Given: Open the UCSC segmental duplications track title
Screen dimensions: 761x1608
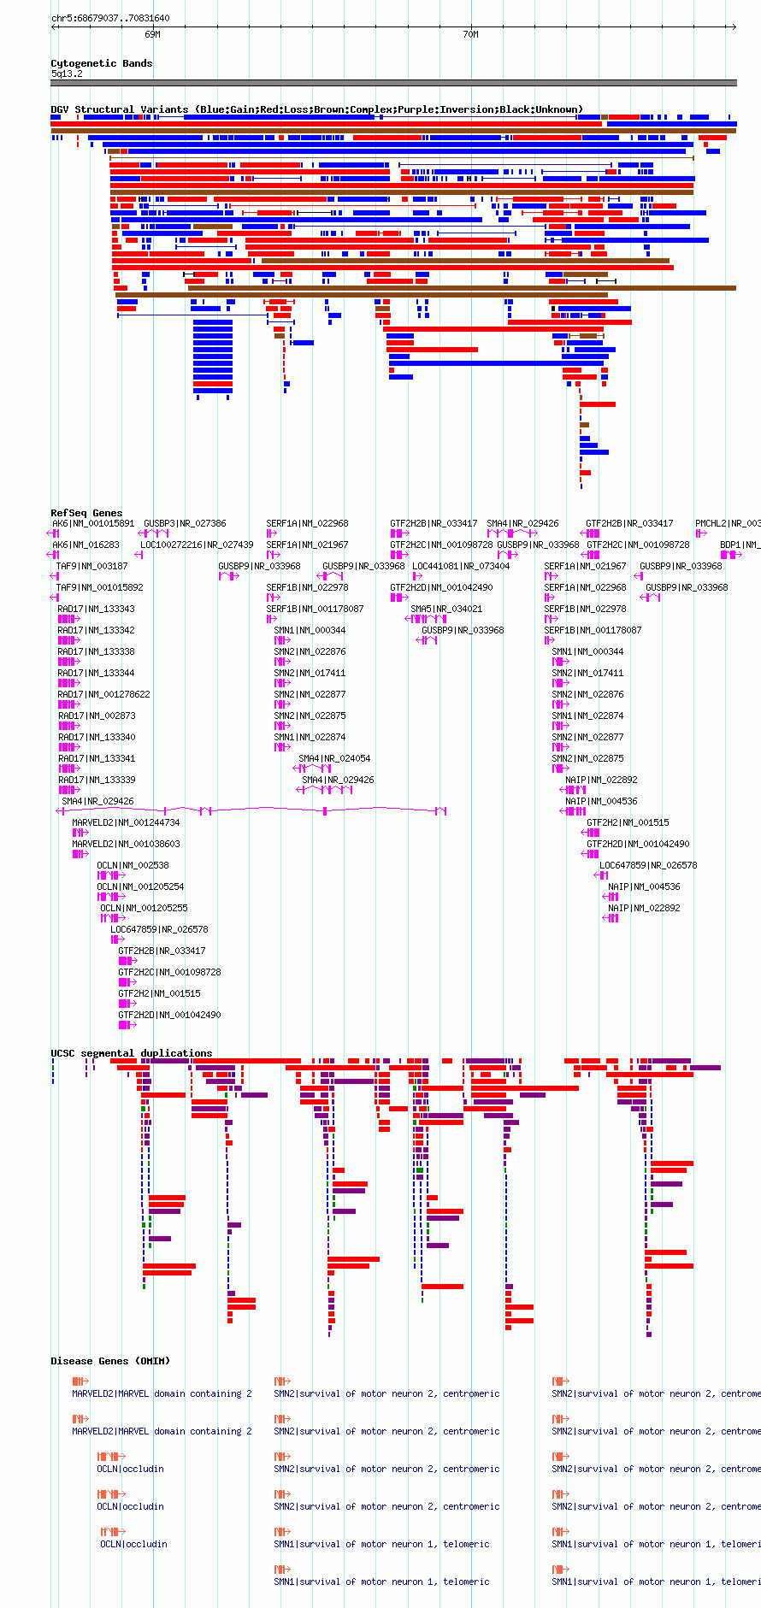Looking at the screenshot, I should point(132,1053).
